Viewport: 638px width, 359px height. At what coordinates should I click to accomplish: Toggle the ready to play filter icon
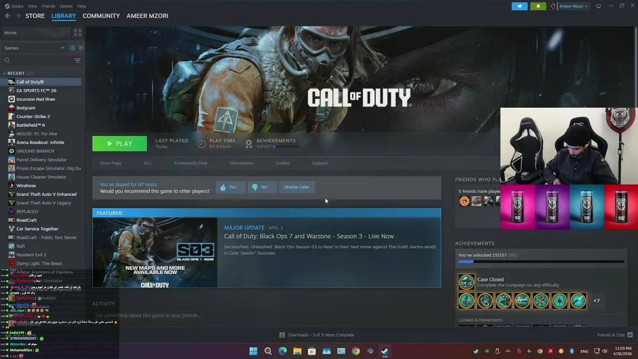(81, 48)
